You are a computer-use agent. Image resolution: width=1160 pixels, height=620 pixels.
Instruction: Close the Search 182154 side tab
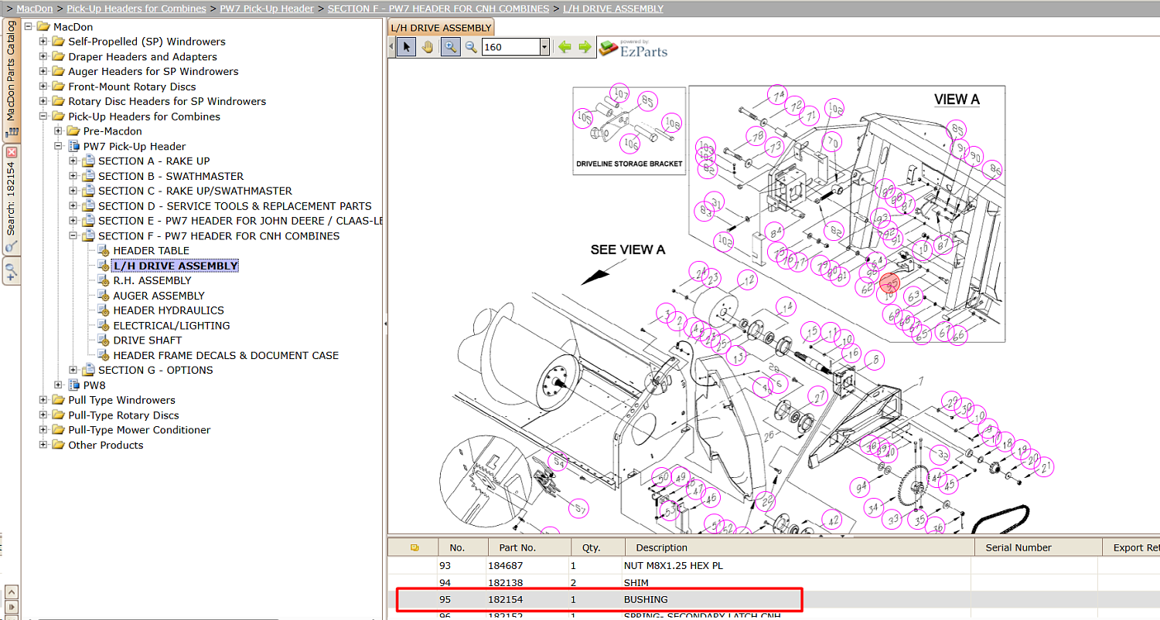point(11,152)
